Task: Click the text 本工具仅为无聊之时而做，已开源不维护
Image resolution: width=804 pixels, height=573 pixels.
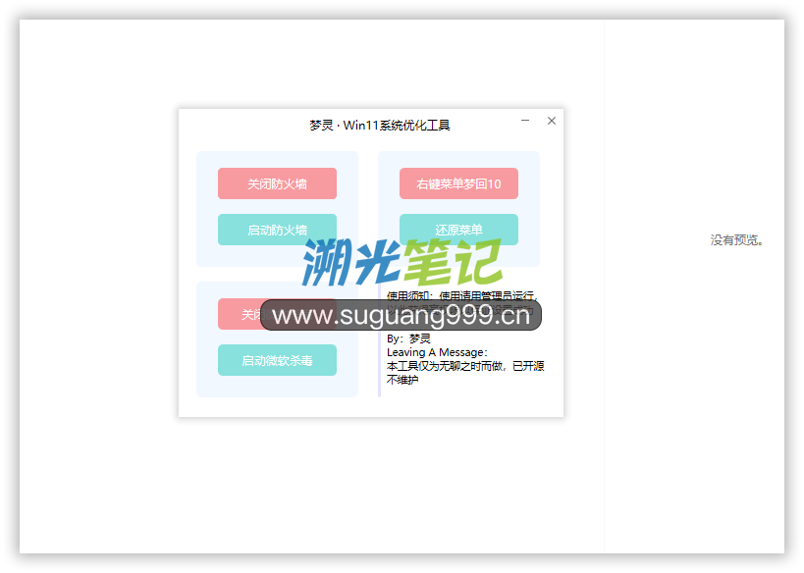Action: coord(465,373)
